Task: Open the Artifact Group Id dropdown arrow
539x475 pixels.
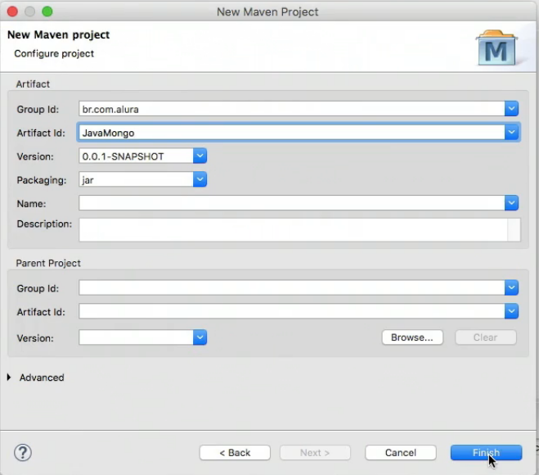Action: tap(511, 109)
